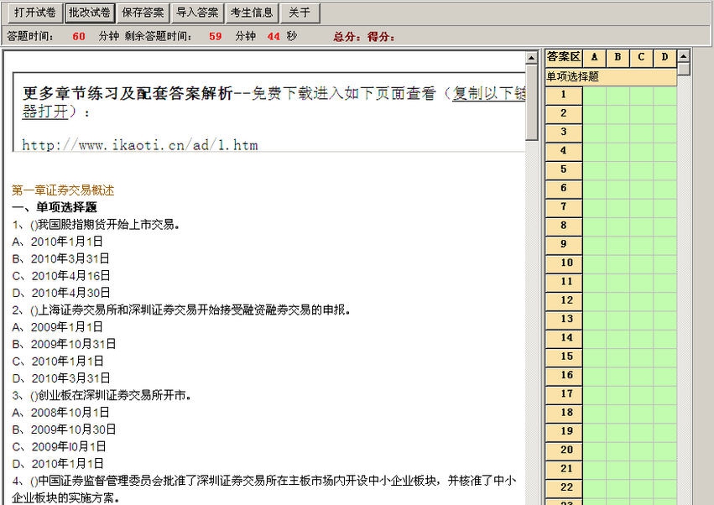Click option B、2009年10月30日 of question 3
This screenshot has width=714, height=505.
pyautogui.click(x=64, y=430)
